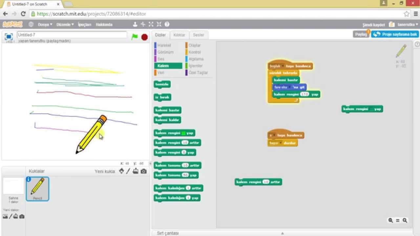The image size is (420, 236).
Task: Select the Delete scissors tool
Action: [x=143, y=24]
